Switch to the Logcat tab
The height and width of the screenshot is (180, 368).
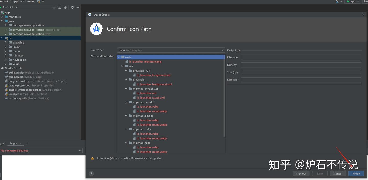[14, 143]
